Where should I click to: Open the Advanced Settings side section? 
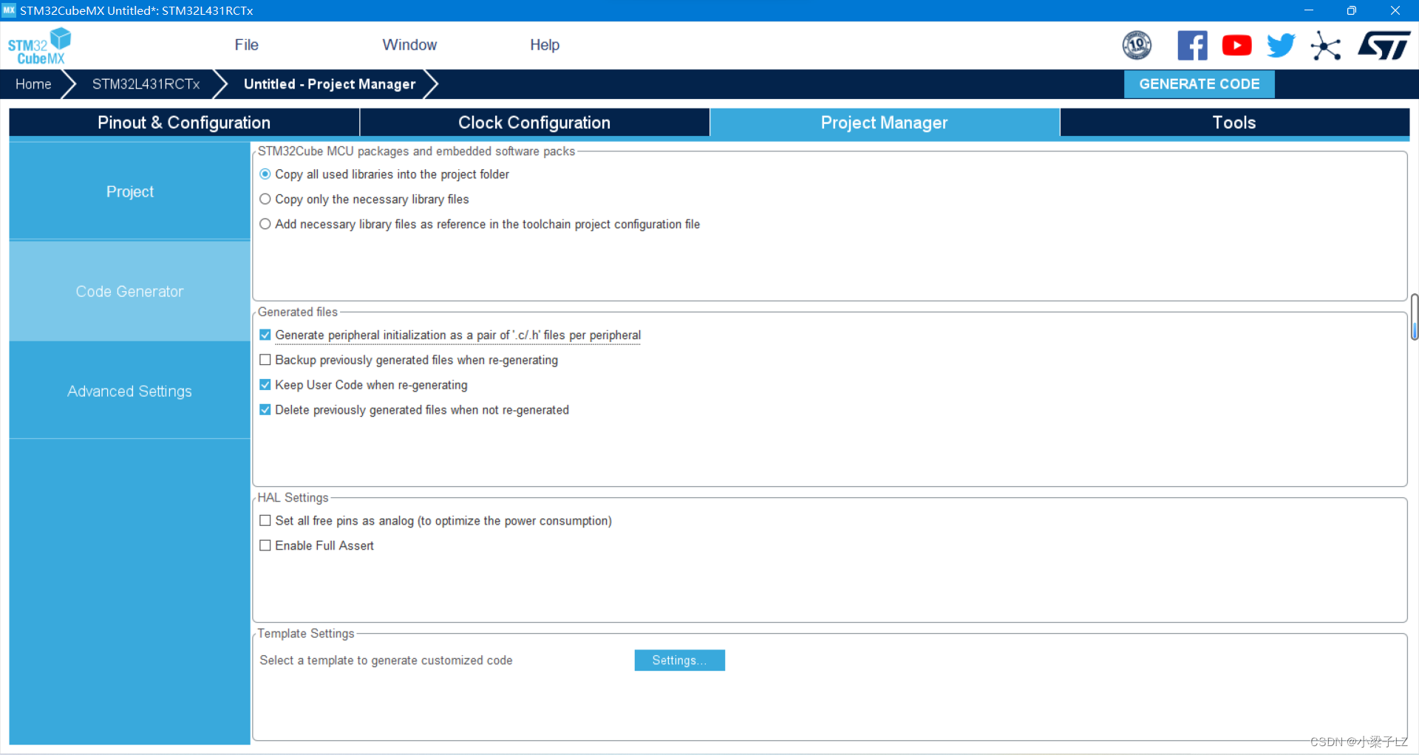(130, 392)
